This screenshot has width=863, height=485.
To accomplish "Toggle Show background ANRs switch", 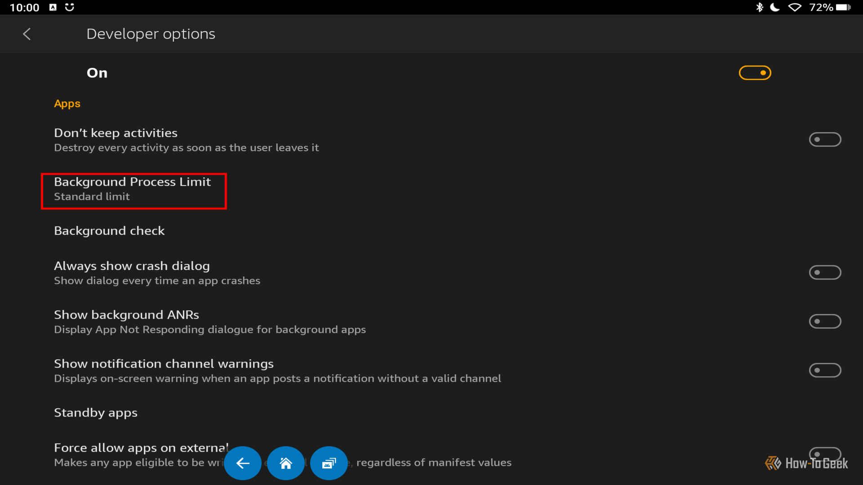I will [x=825, y=322].
